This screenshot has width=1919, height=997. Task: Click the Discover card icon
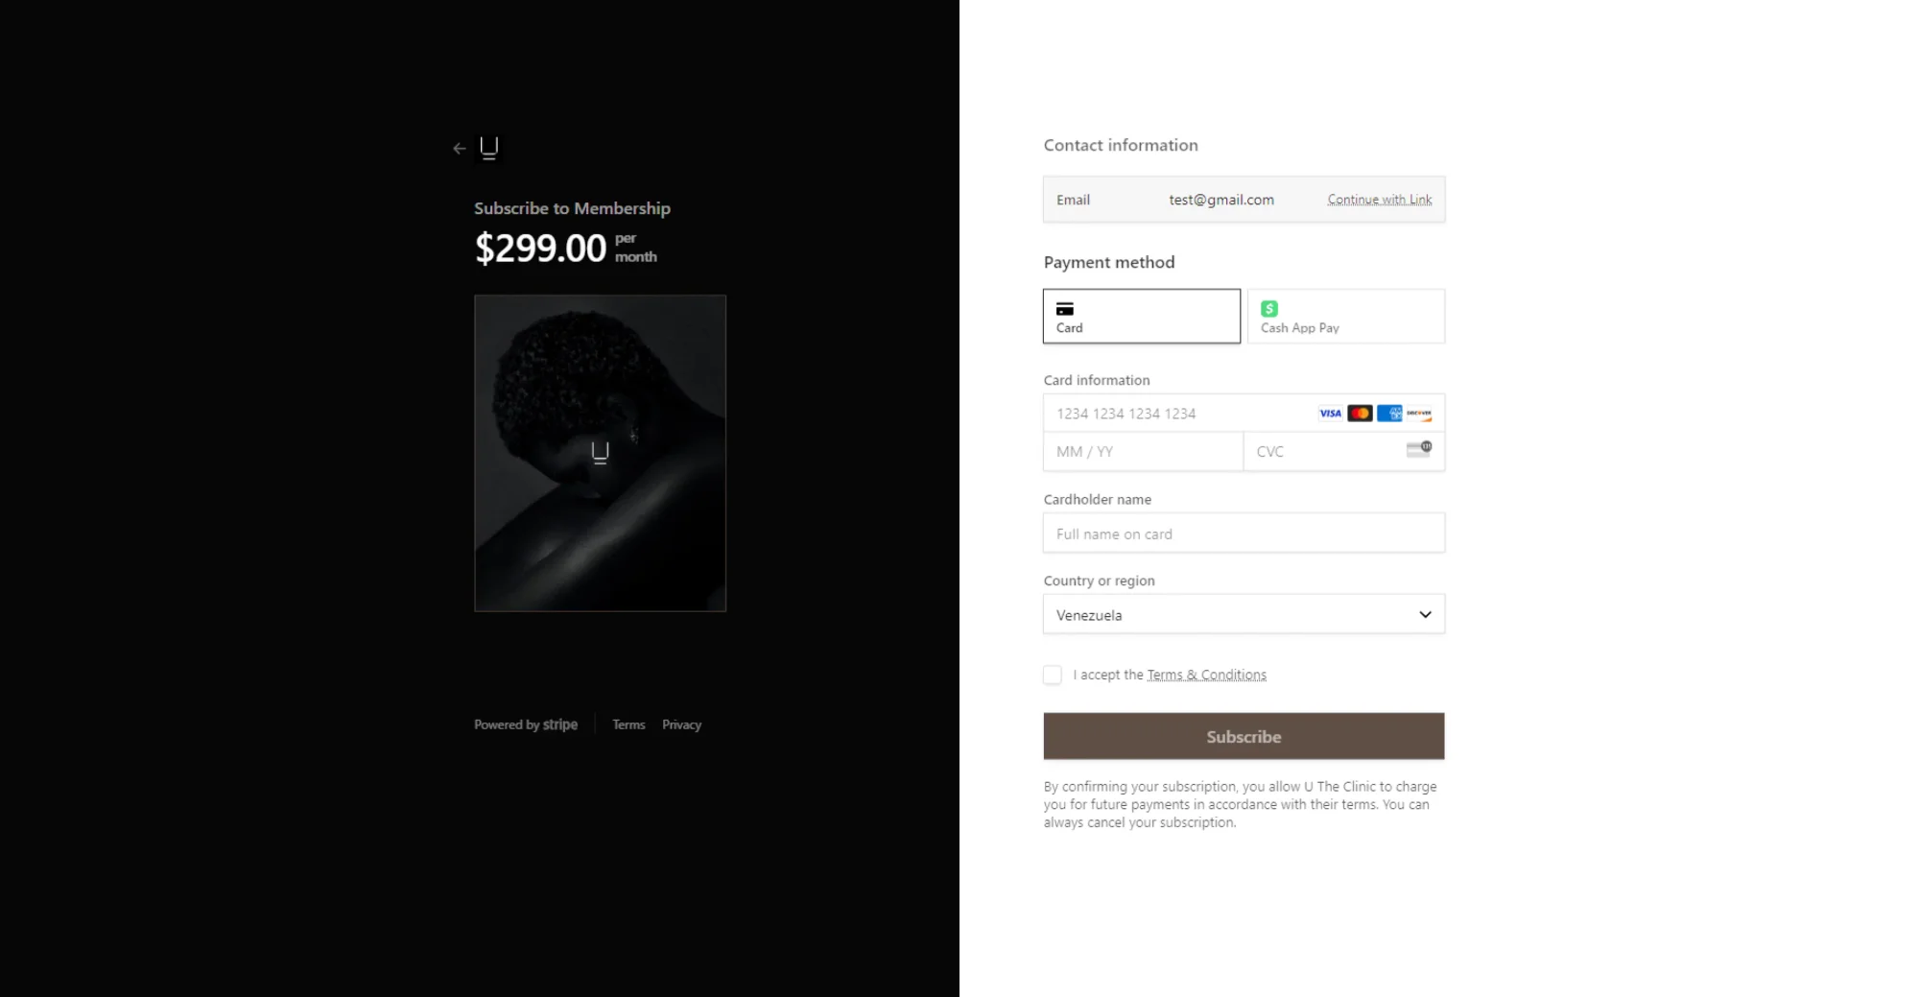(x=1419, y=414)
